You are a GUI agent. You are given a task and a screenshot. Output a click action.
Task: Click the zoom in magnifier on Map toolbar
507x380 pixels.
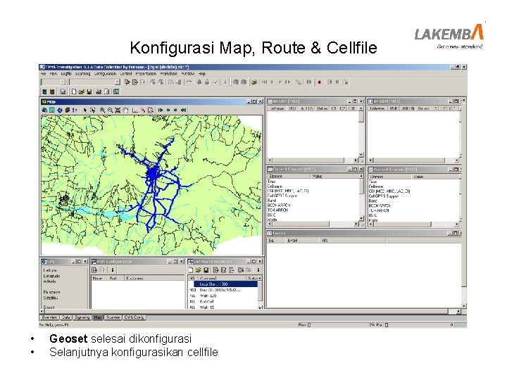coord(102,110)
